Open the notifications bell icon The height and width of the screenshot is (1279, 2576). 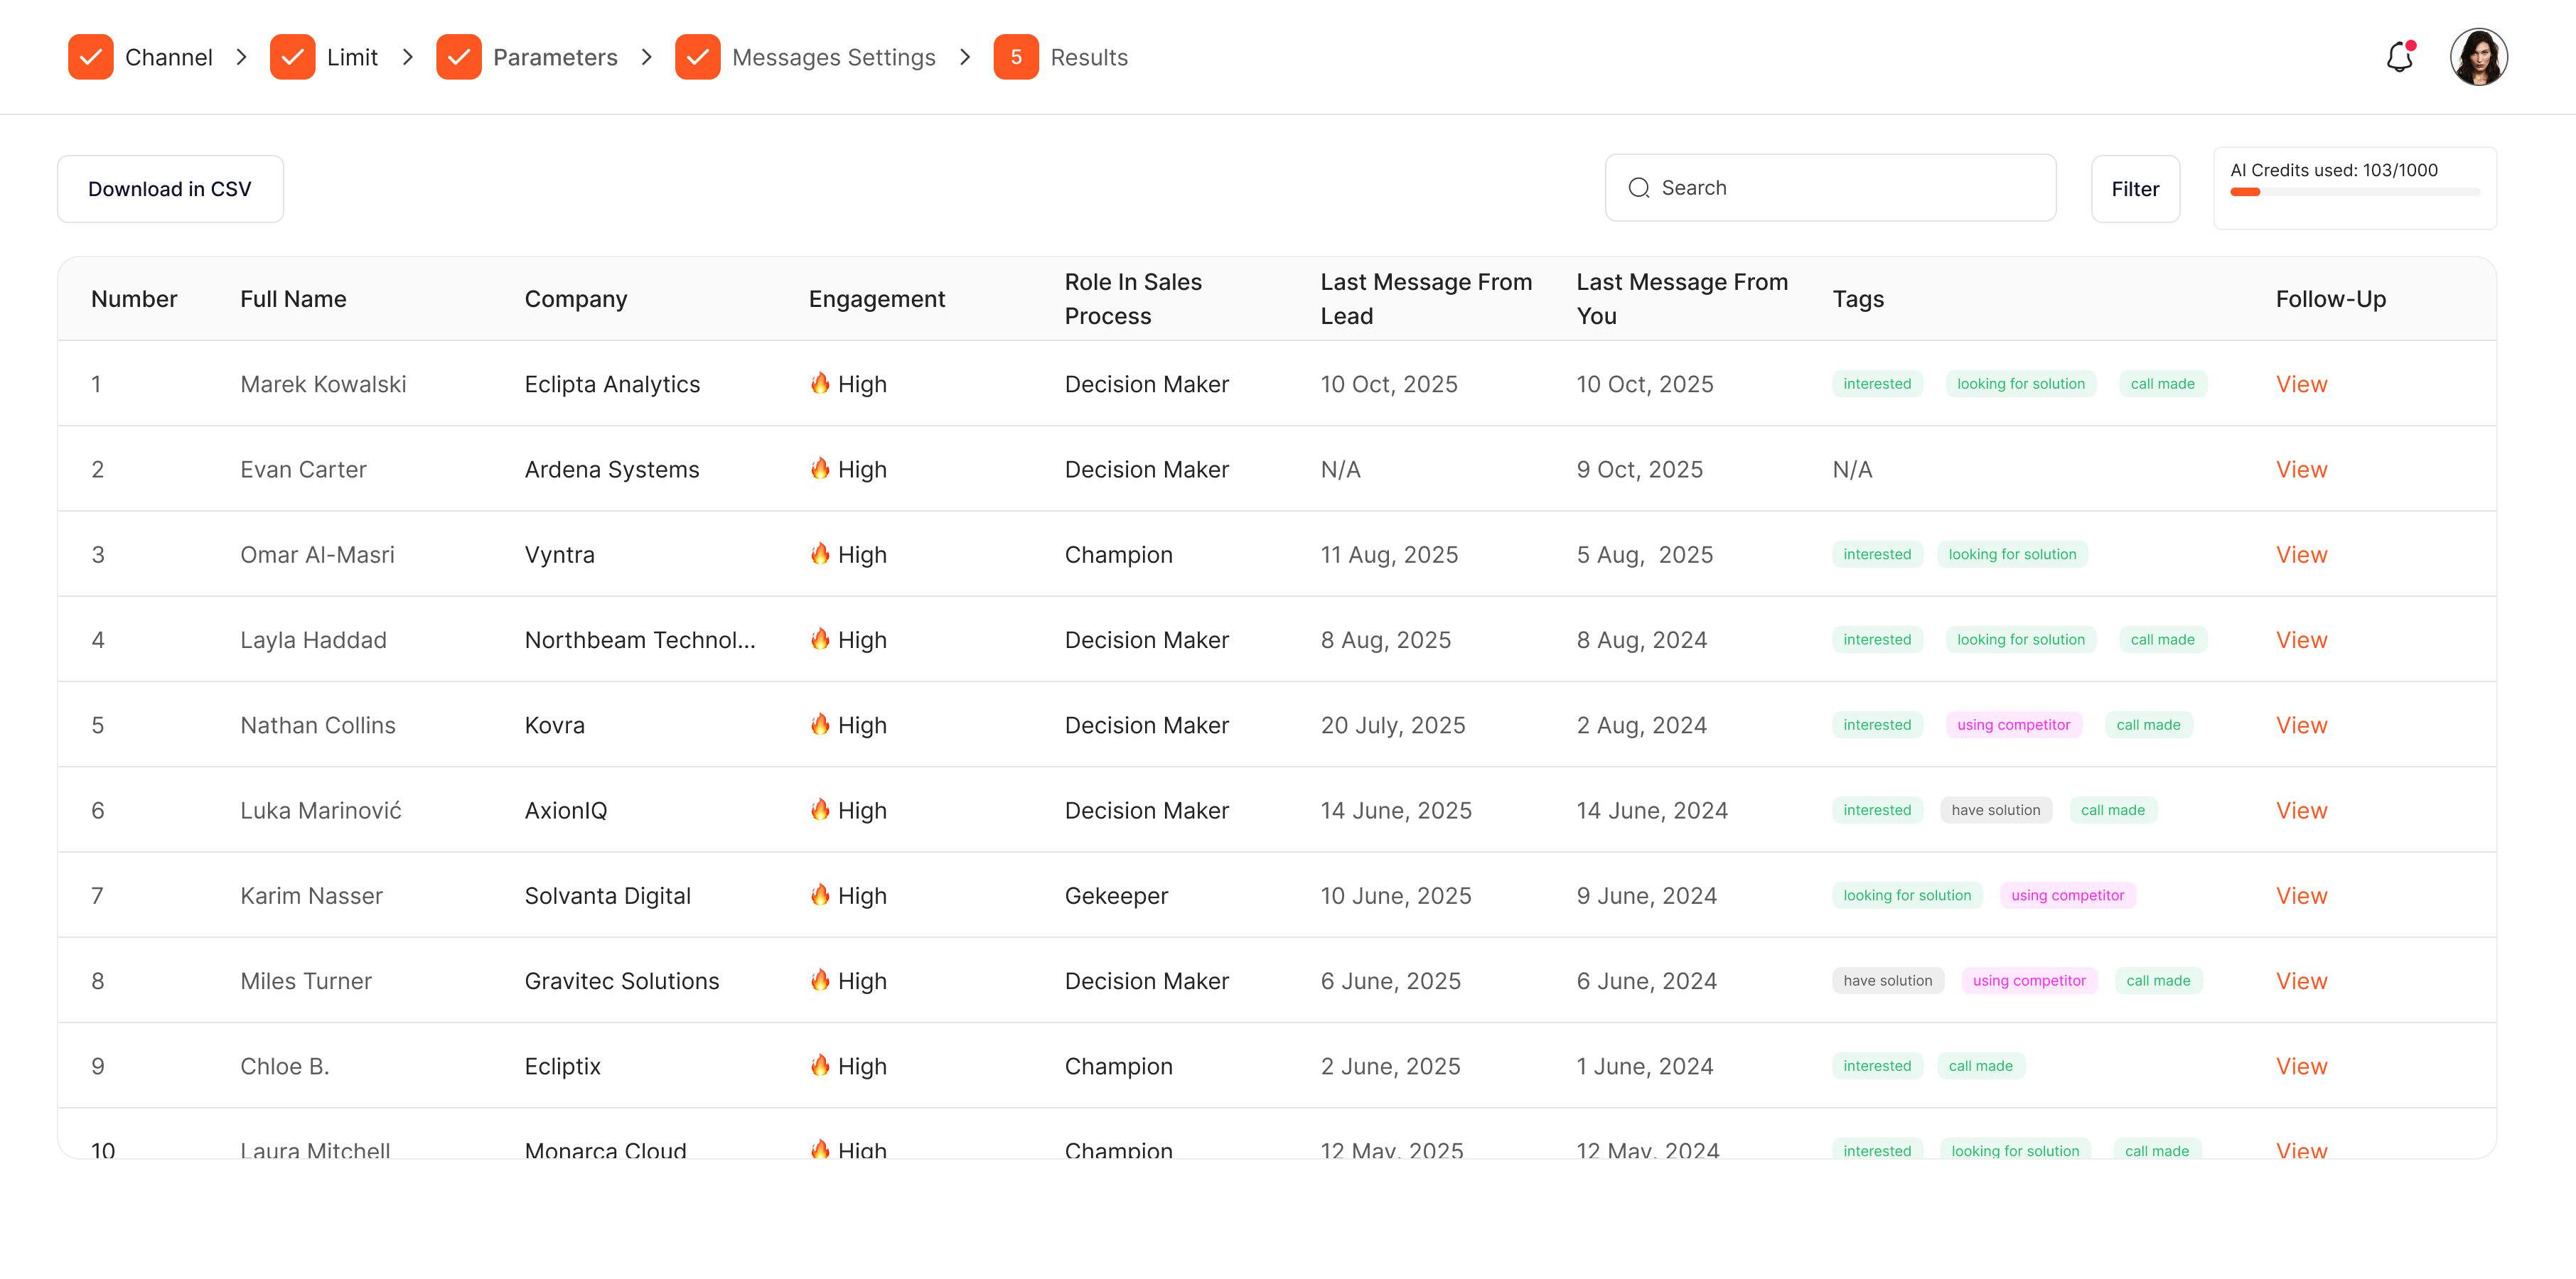pos(2399,57)
